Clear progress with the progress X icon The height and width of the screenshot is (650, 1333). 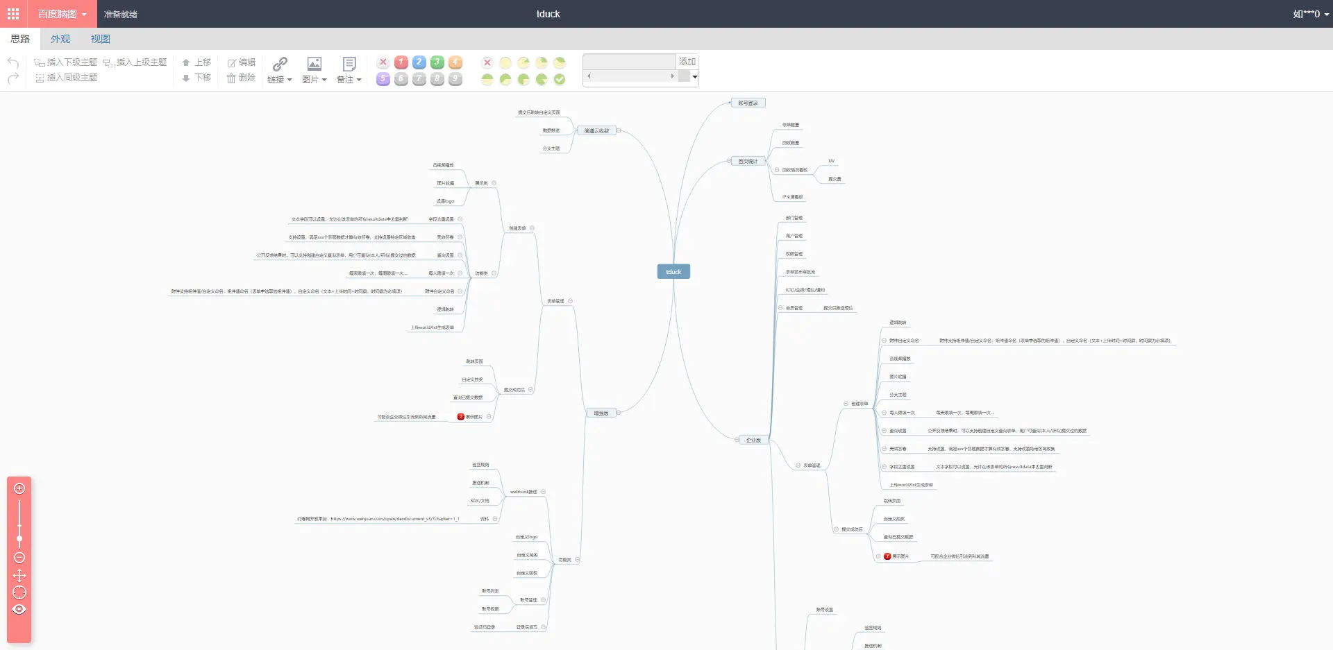[487, 62]
